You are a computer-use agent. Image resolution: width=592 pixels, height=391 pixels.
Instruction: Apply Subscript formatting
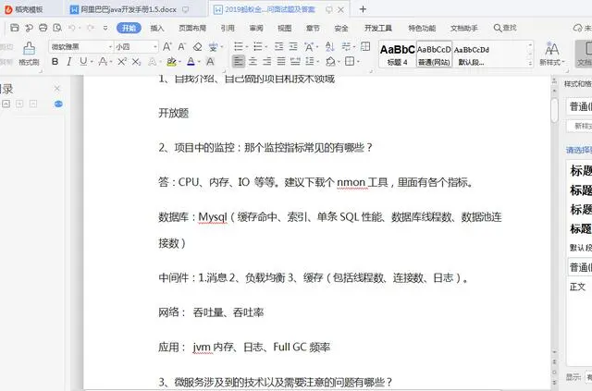[136, 62]
